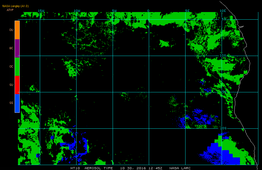Click the 20S latitude label
Viewport: 262px width, 170px height.
point(223,128)
